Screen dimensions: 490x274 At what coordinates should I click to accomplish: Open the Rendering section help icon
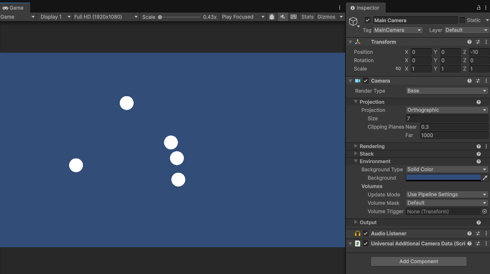click(x=478, y=146)
